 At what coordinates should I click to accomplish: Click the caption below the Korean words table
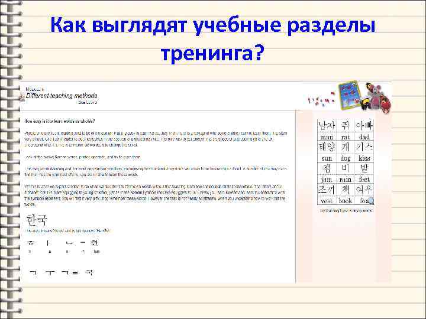click(346, 210)
